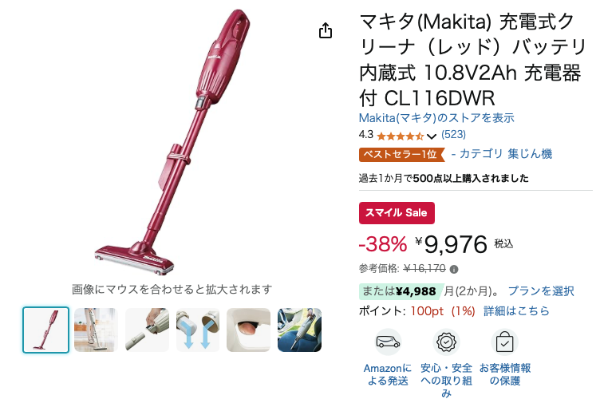This screenshot has height=407, width=600.
Task: Open the 523 reviews link
Action: tap(453, 134)
